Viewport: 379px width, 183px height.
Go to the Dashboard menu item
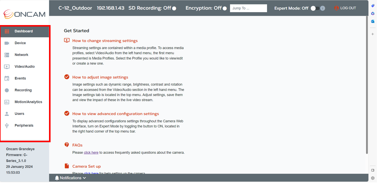pos(25,31)
